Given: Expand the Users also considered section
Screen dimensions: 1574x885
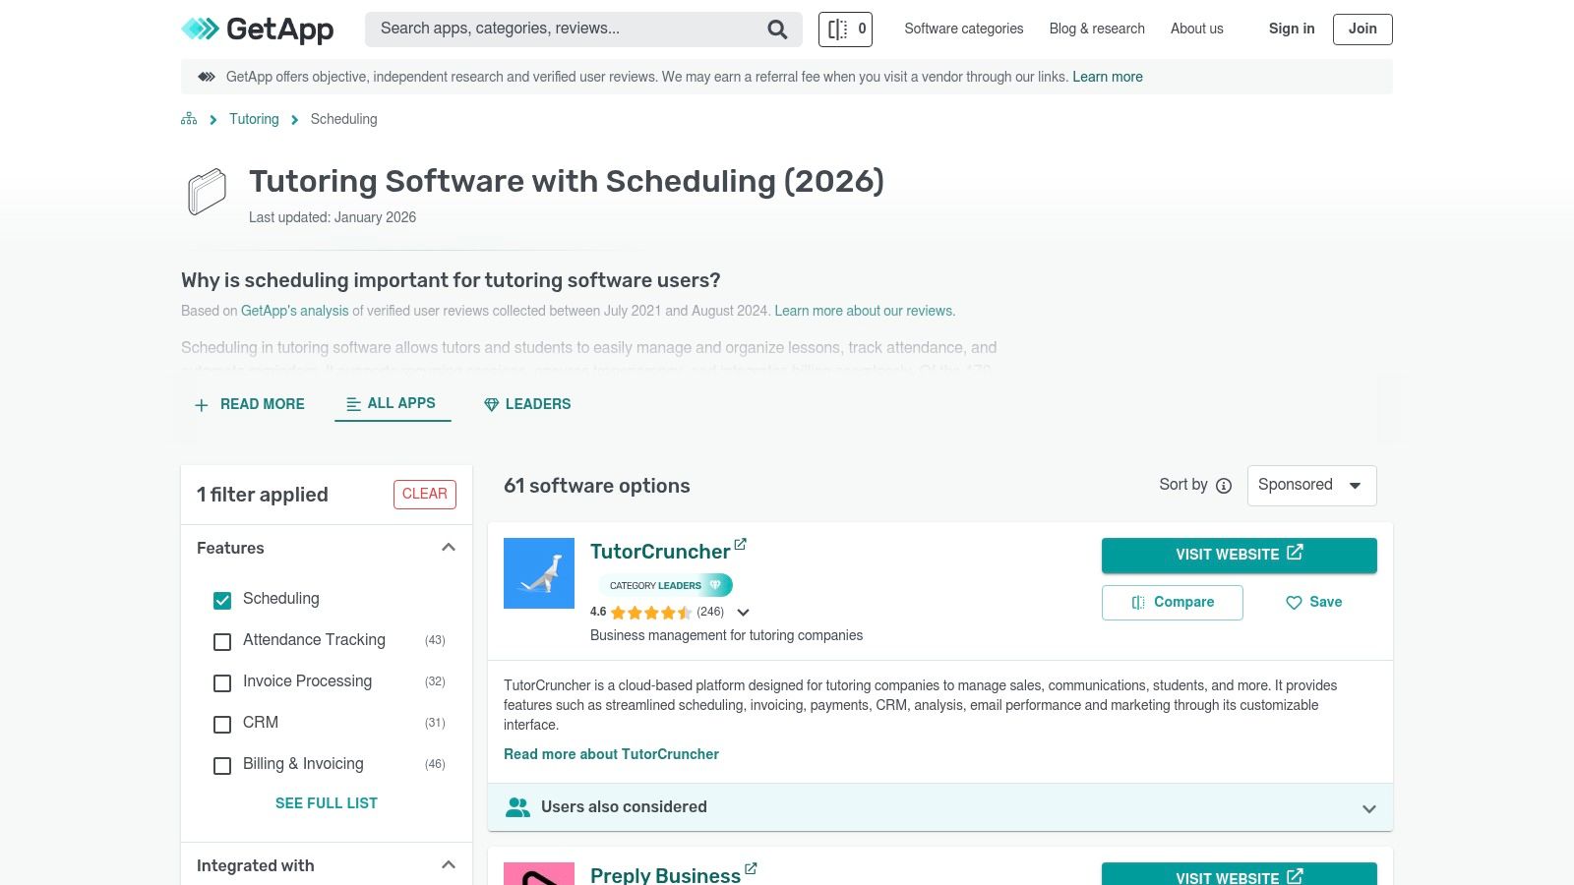Looking at the screenshot, I should (x=1368, y=807).
